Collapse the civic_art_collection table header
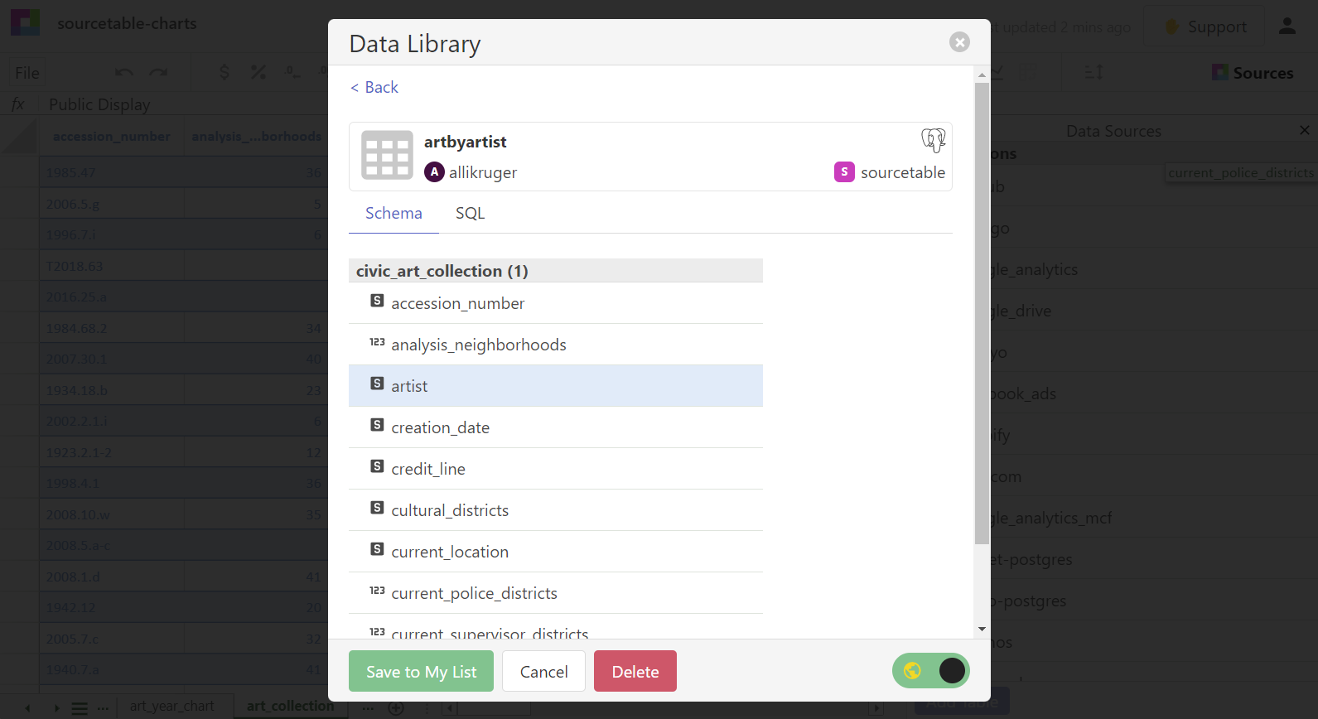This screenshot has height=719, width=1318. (556, 271)
